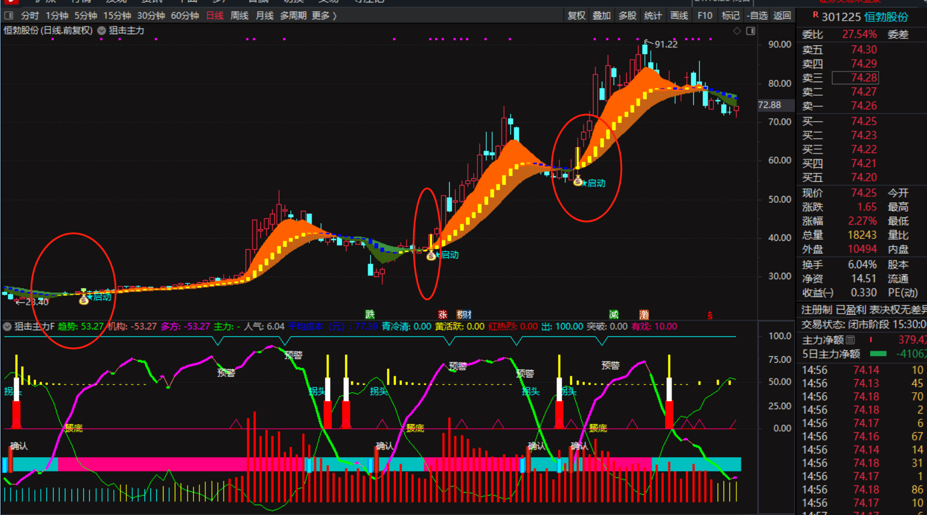
Task: Open the 分时 intraday tab
Action: [30, 15]
